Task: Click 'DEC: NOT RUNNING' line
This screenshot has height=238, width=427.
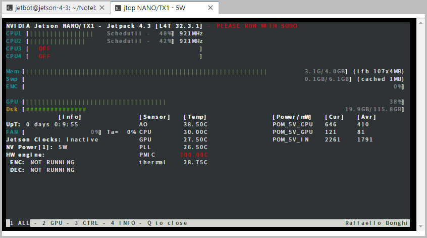Action: pyautogui.click(x=42, y=170)
